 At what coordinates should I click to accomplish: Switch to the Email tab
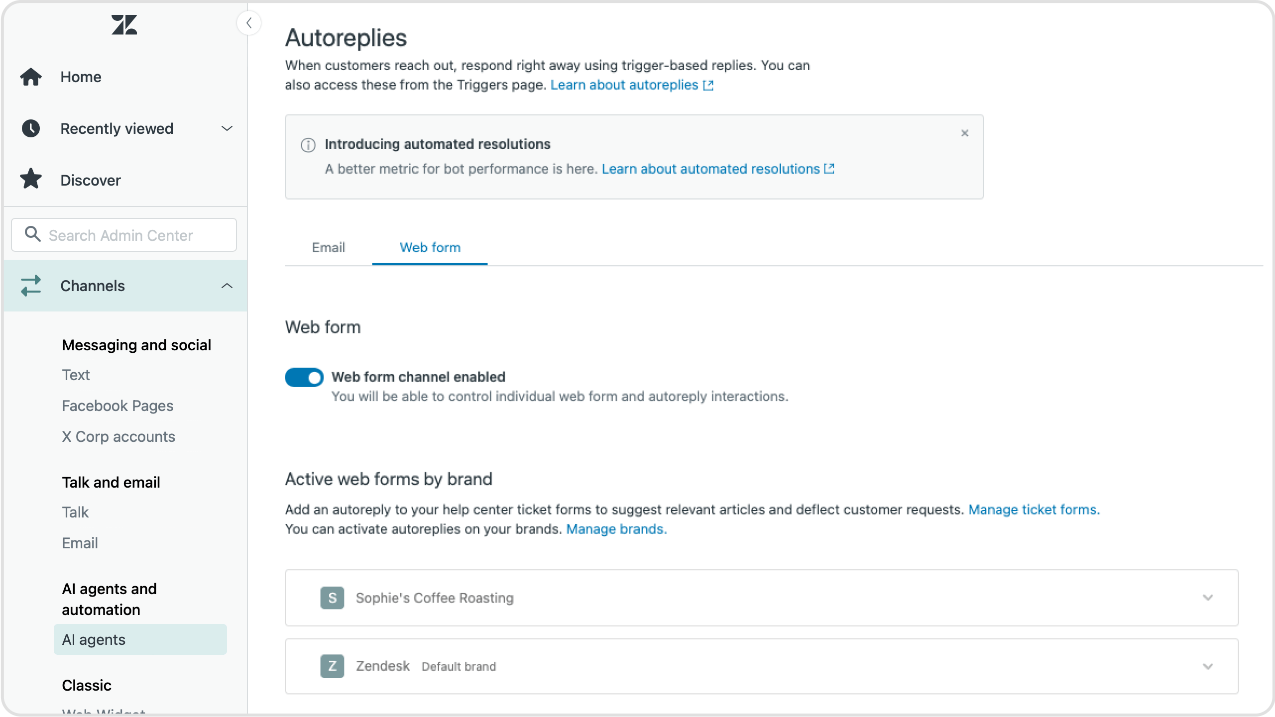click(328, 248)
